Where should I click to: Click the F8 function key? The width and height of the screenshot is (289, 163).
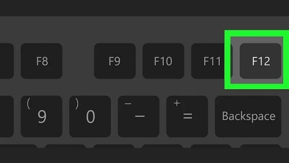click(42, 61)
